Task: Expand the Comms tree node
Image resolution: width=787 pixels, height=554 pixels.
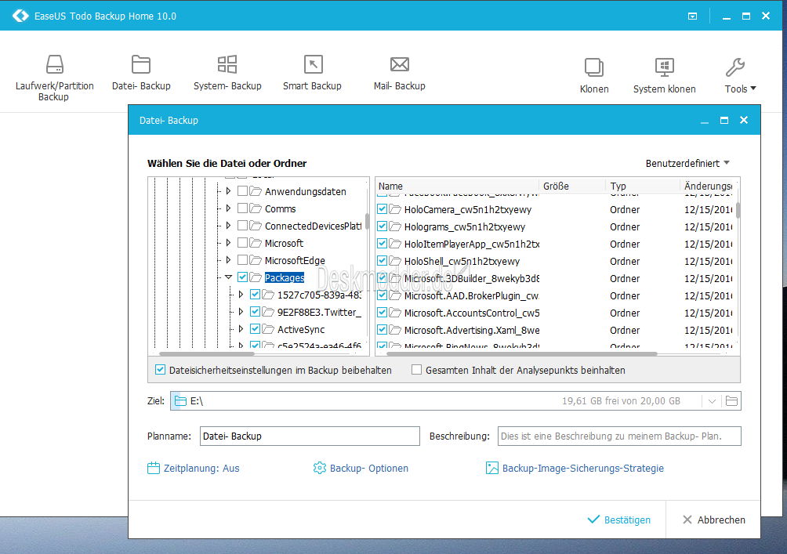Action: click(228, 208)
